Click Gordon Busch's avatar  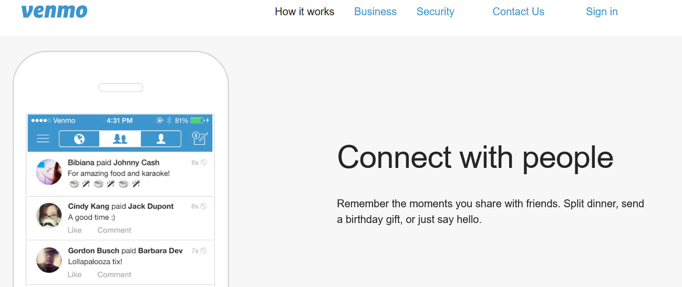click(x=49, y=260)
